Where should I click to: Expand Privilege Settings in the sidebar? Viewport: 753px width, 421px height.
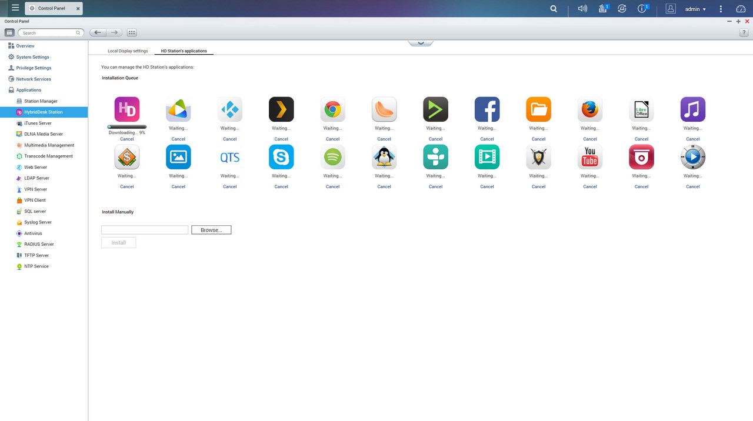tap(34, 68)
